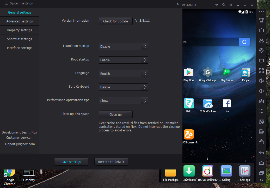Open the Root startup dropdown
The width and height of the screenshot is (270, 188).
pos(123,60)
